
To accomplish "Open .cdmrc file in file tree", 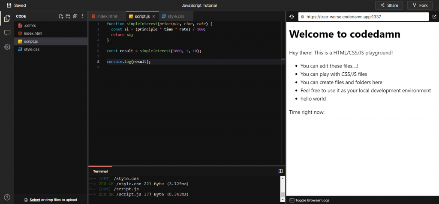I will pos(51,25).
